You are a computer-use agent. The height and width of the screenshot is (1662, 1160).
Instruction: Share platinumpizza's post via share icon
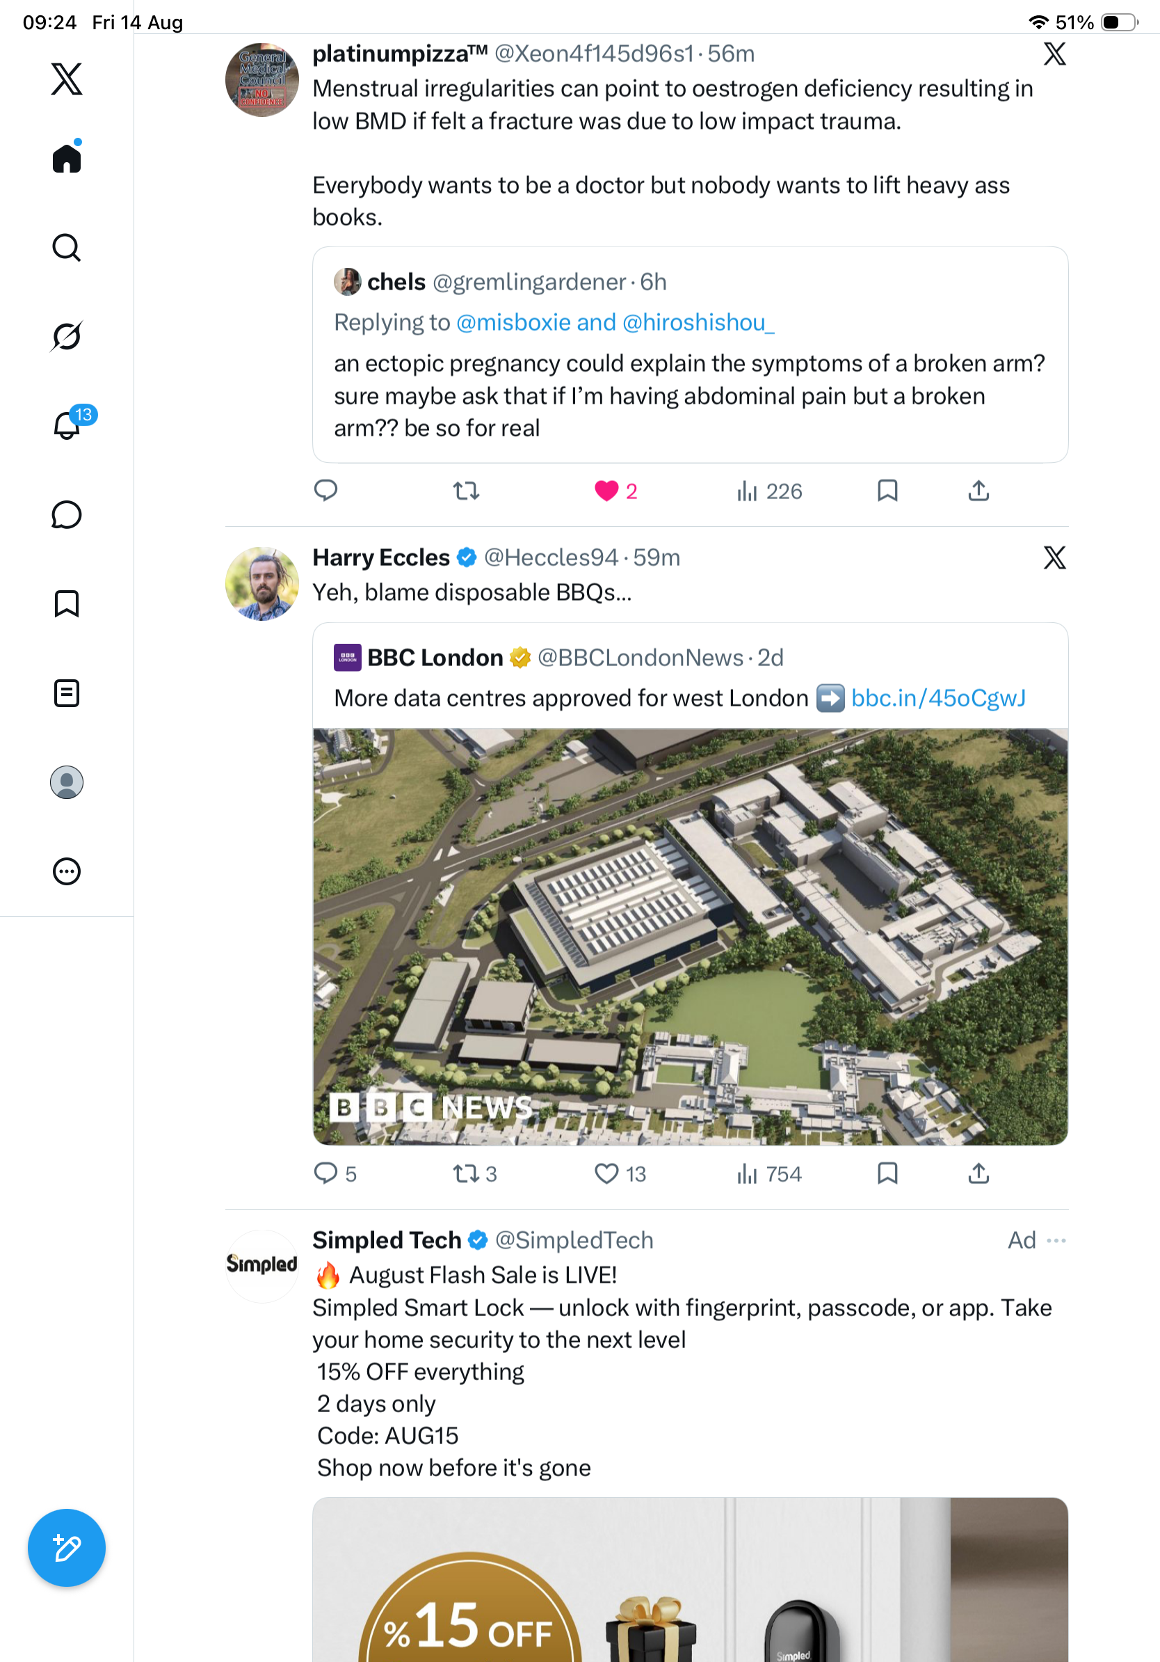[978, 491]
